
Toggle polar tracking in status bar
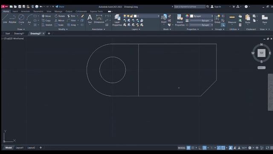204,148
